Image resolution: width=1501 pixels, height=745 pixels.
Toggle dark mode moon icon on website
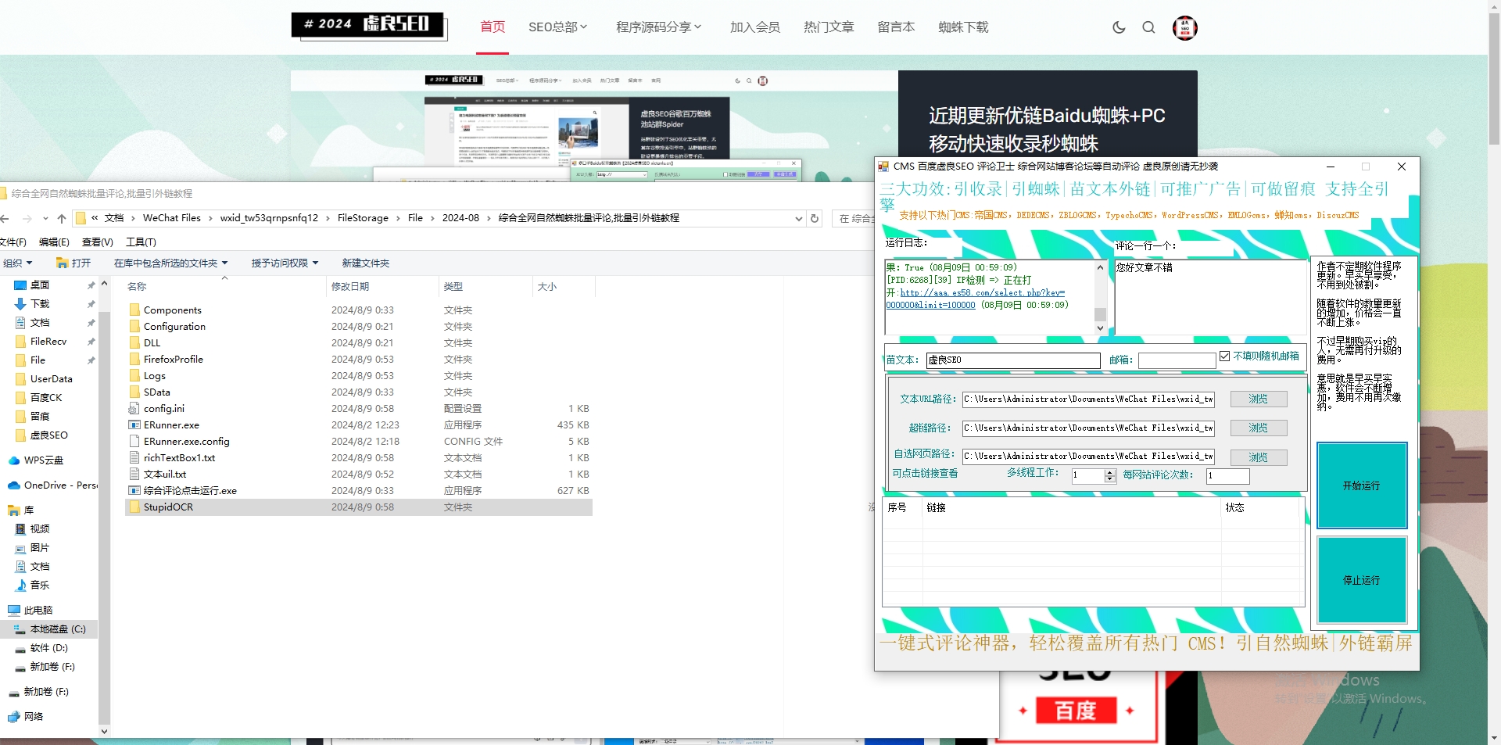click(1119, 27)
